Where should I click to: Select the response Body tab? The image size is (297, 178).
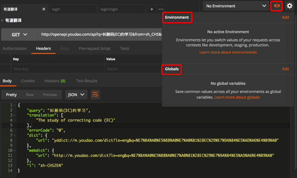point(7,81)
